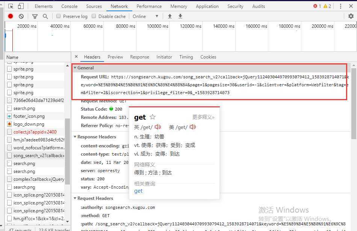Select the footer_icon.png request file icon

(9, 116)
